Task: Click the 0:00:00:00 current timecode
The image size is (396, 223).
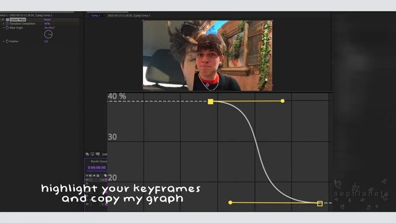Action: coord(97,168)
